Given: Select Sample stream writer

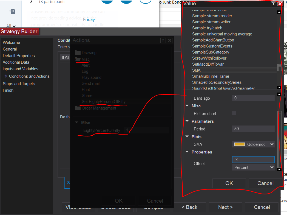Looking at the screenshot, I should coord(211,22).
